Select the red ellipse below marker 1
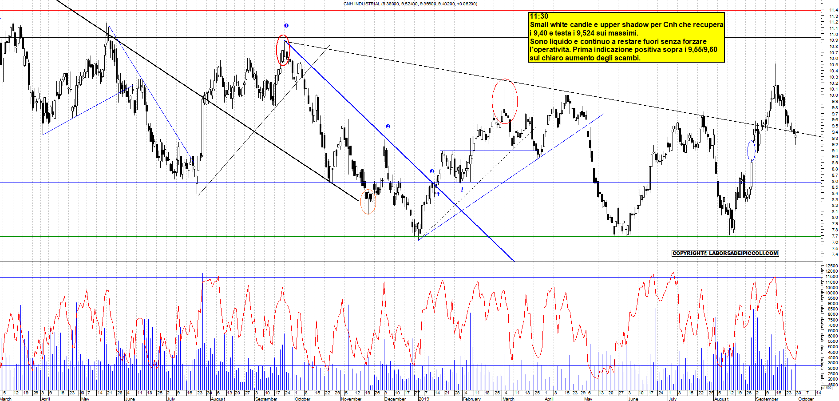Viewport: 839px width, 401px height. tap(283, 50)
